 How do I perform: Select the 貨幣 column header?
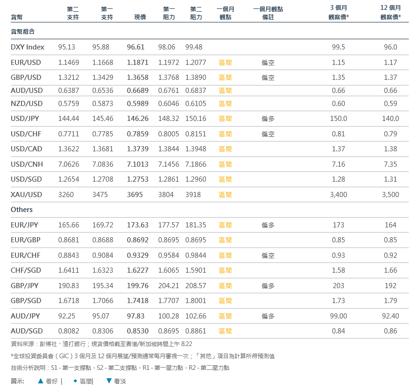tap(16, 17)
